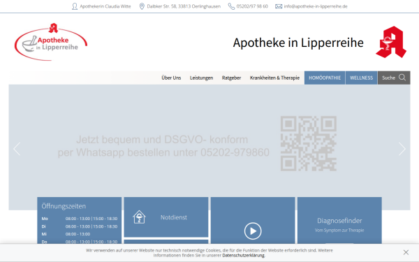The height and width of the screenshot is (262, 419).
Task: Close the cookie notice banner
Action: coord(406,252)
